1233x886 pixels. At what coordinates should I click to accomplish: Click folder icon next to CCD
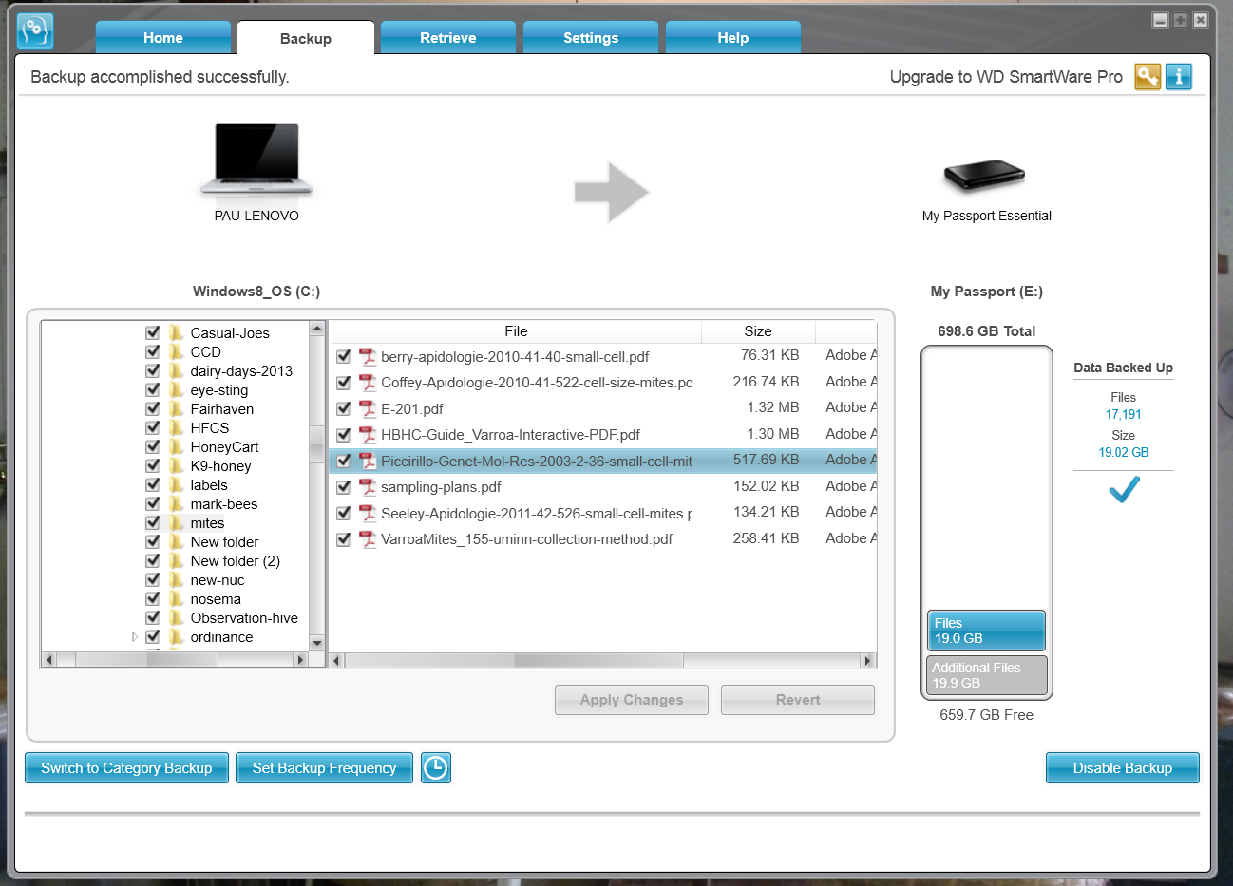176,351
